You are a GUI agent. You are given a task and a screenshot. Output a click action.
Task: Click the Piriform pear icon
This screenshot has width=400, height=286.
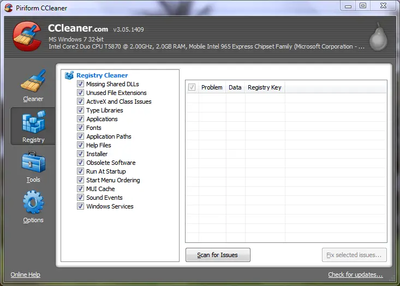click(x=378, y=37)
